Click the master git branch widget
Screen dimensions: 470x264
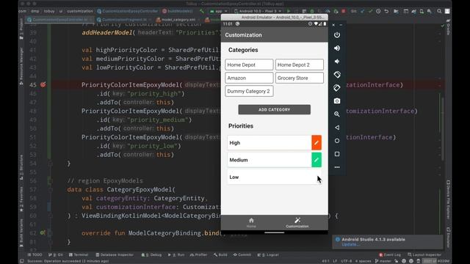pos(383,261)
